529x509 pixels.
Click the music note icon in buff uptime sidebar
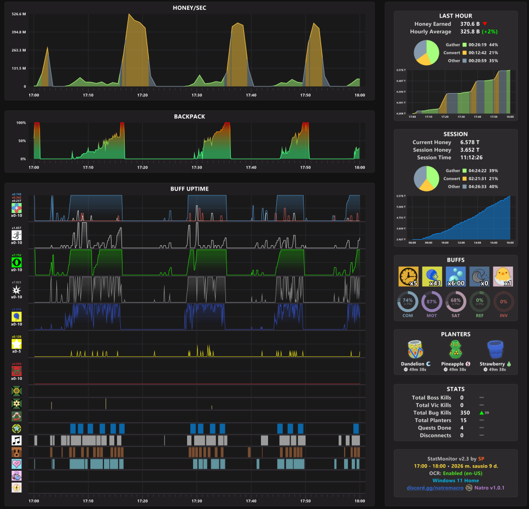[16, 441]
